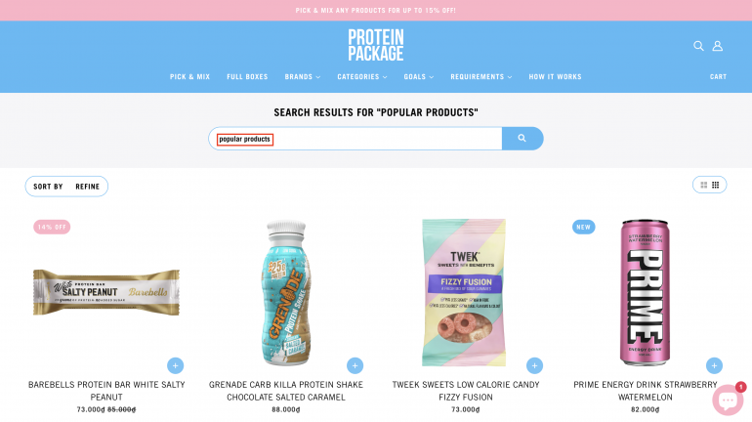Submit the search with the blue magnifier button
This screenshot has width=752, height=422.
(x=522, y=138)
